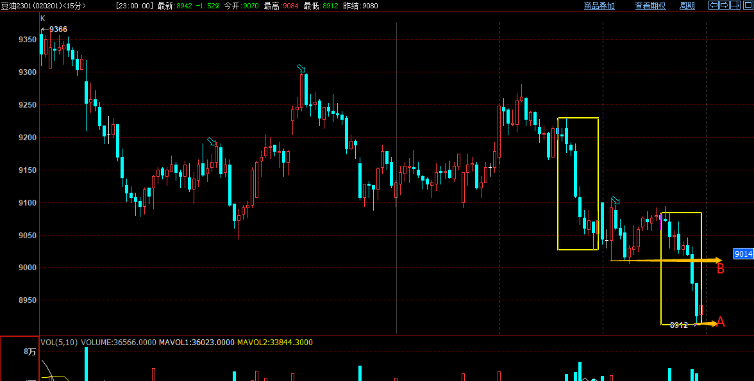Click the K label above the chart
Image resolution: width=754 pixels, height=381 pixels.
coord(43,19)
